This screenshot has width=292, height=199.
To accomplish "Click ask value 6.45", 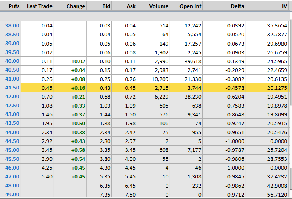I will (130, 186).
